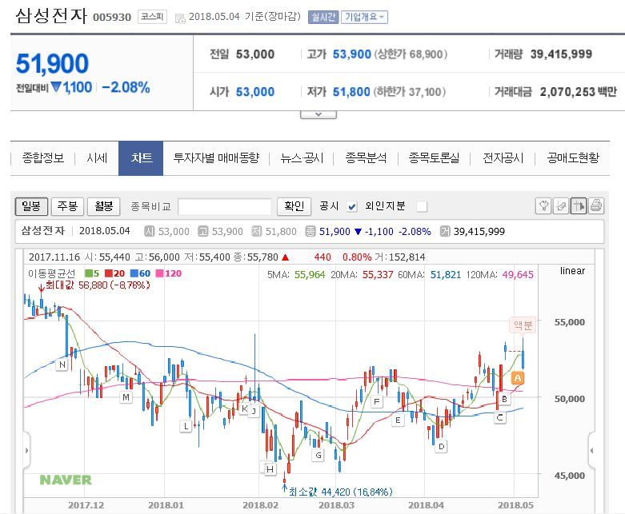
Task: Open the 기업개요 dropdown
Action: tap(364, 17)
